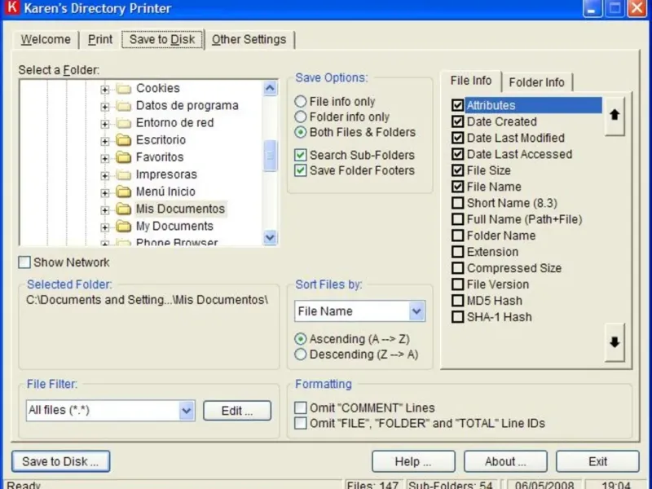The height and width of the screenshot is (489, 652).
Task: Uncheck Date Last Modified checkbox
Action: [457, 138]
